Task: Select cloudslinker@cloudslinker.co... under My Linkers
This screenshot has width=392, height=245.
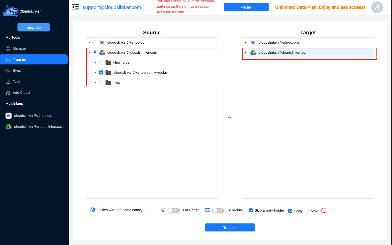Action: coord(39,127)
